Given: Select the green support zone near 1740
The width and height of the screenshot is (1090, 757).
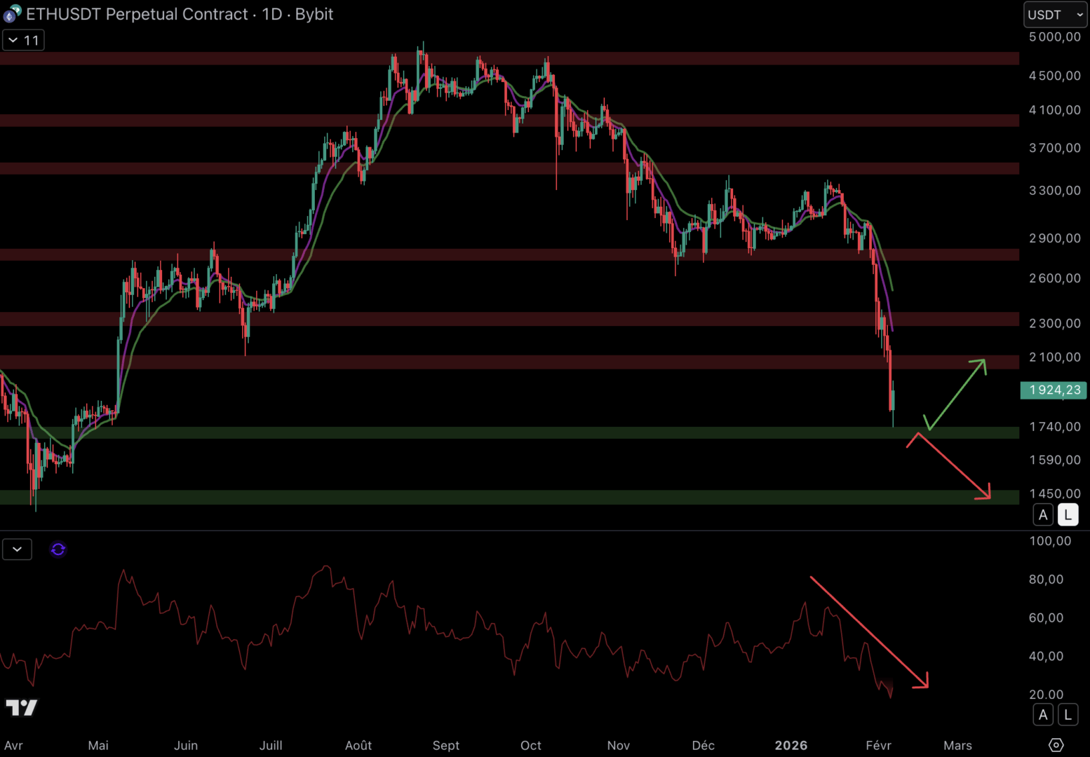Looking at the screenshot, I should coord(491,433).
